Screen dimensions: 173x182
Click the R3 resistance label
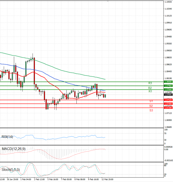(150, 83)
